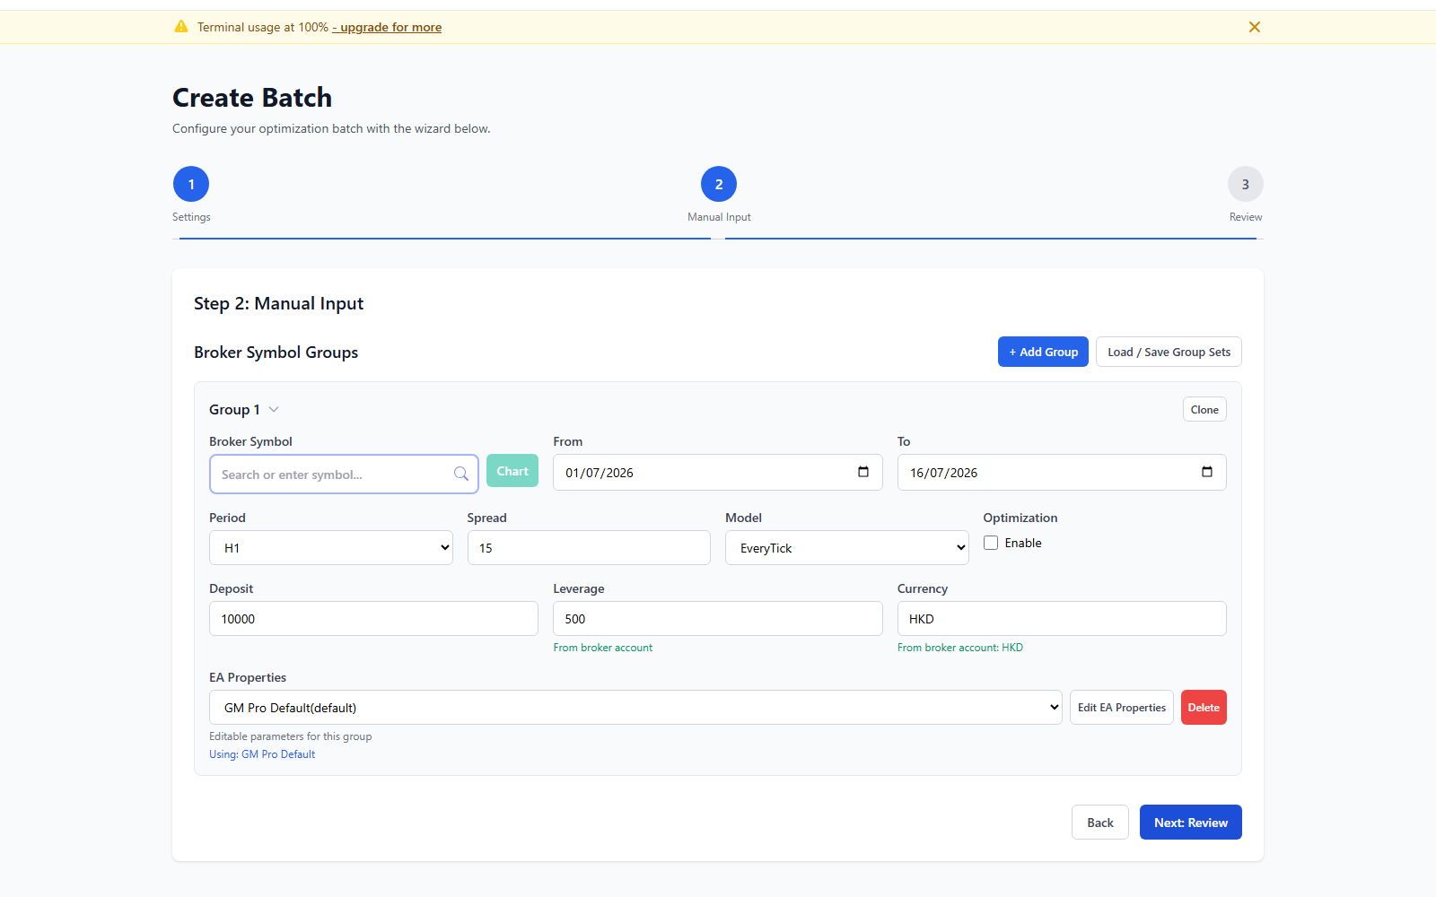Click the 'Using: GM Pro Default' text
This screenshot has width=1436, height=897.
(x=262, y=754)
